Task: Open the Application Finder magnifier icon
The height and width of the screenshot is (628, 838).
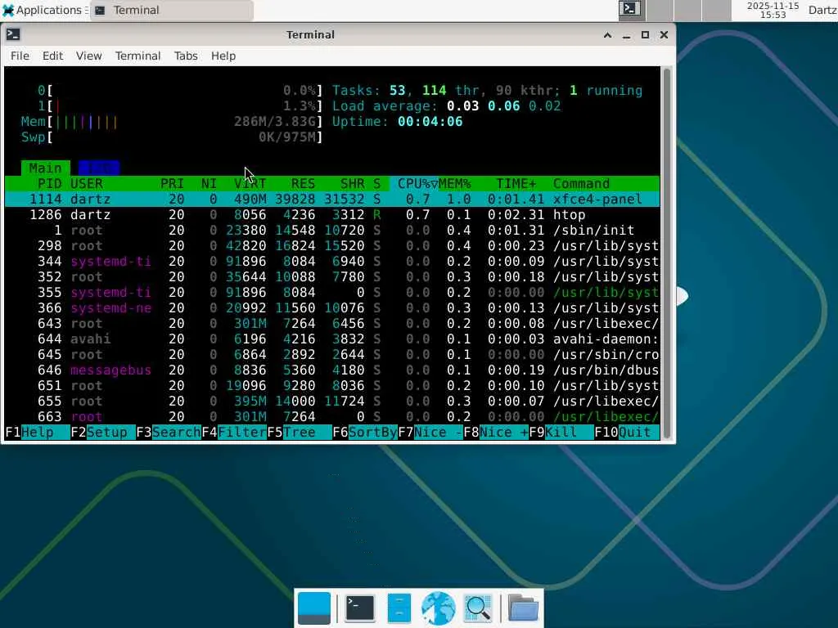Action: click(478, 608)
